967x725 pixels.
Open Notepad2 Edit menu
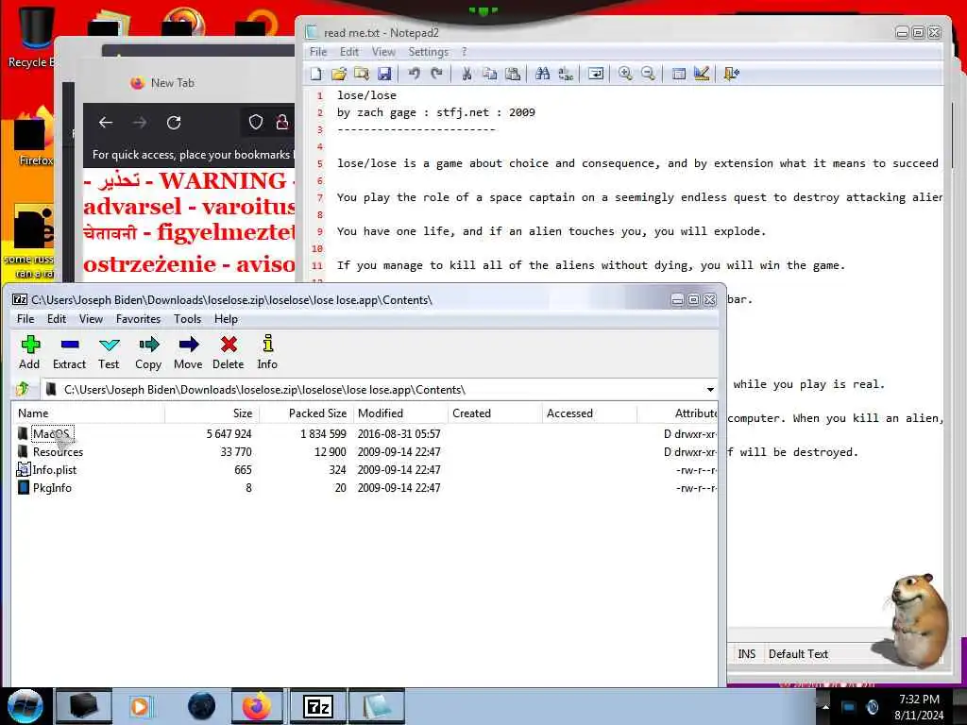tap(349, 52)
